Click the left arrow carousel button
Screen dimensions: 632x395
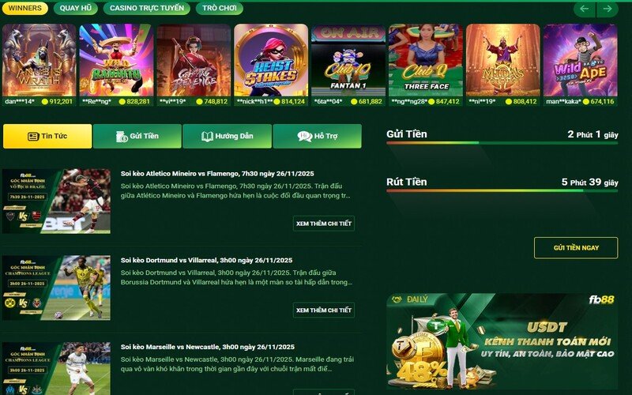pyautogui.click(x=584, y=9)
